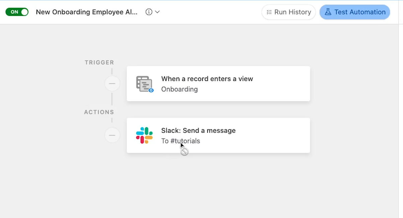This screenshot has height=218, width=403.
Task: Click the 'Onboarding' view text
Action: [179, 89]
